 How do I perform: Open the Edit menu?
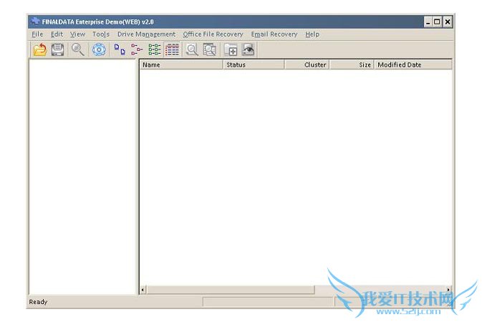coord(57,34)
